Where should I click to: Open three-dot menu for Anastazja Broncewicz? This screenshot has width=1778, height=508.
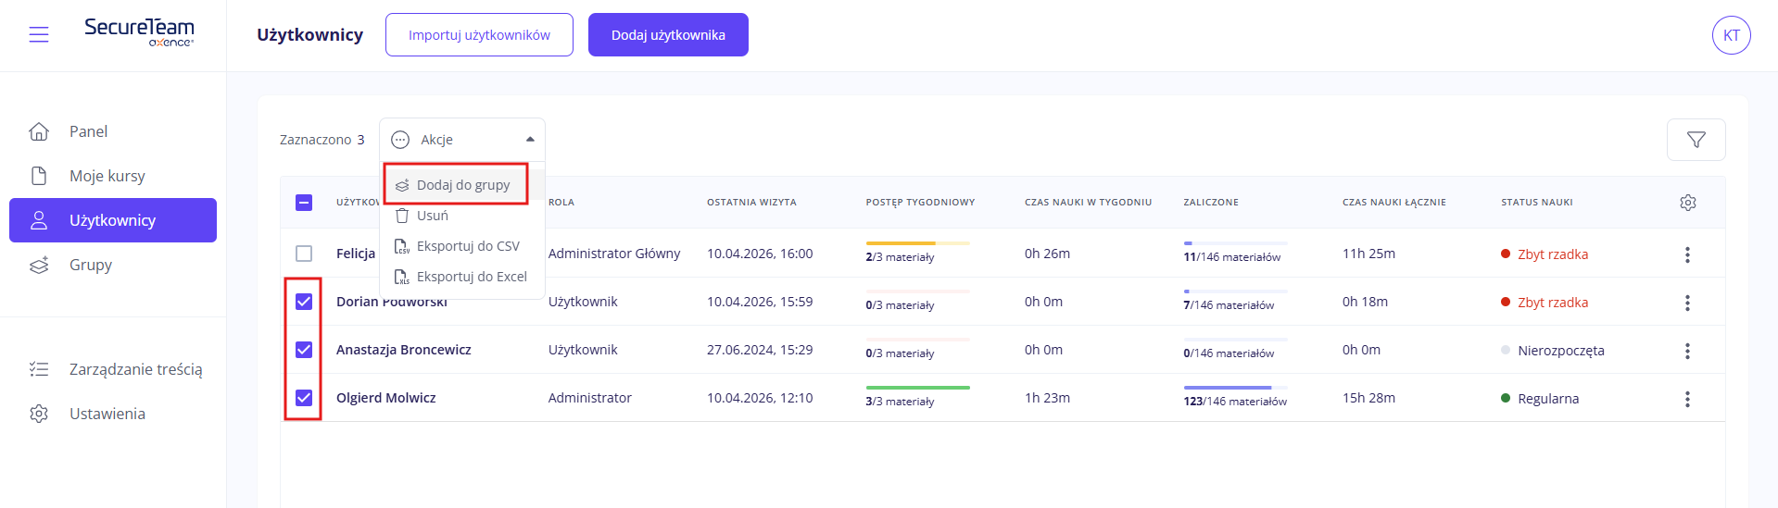(1686, 351)
